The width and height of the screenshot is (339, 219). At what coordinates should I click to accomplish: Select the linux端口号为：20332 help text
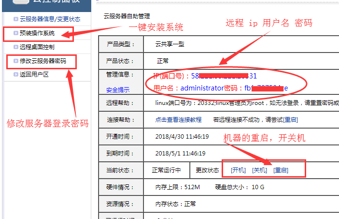click(185, 103)
